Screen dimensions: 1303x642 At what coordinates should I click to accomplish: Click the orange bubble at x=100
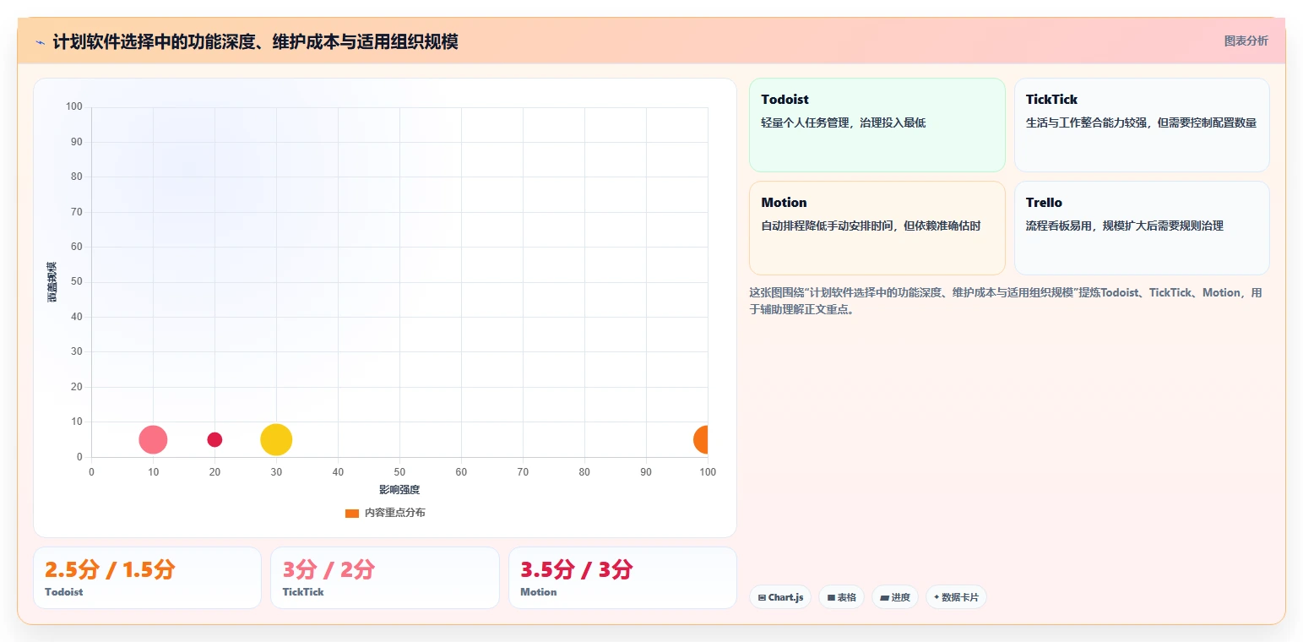tap(701, 439)
